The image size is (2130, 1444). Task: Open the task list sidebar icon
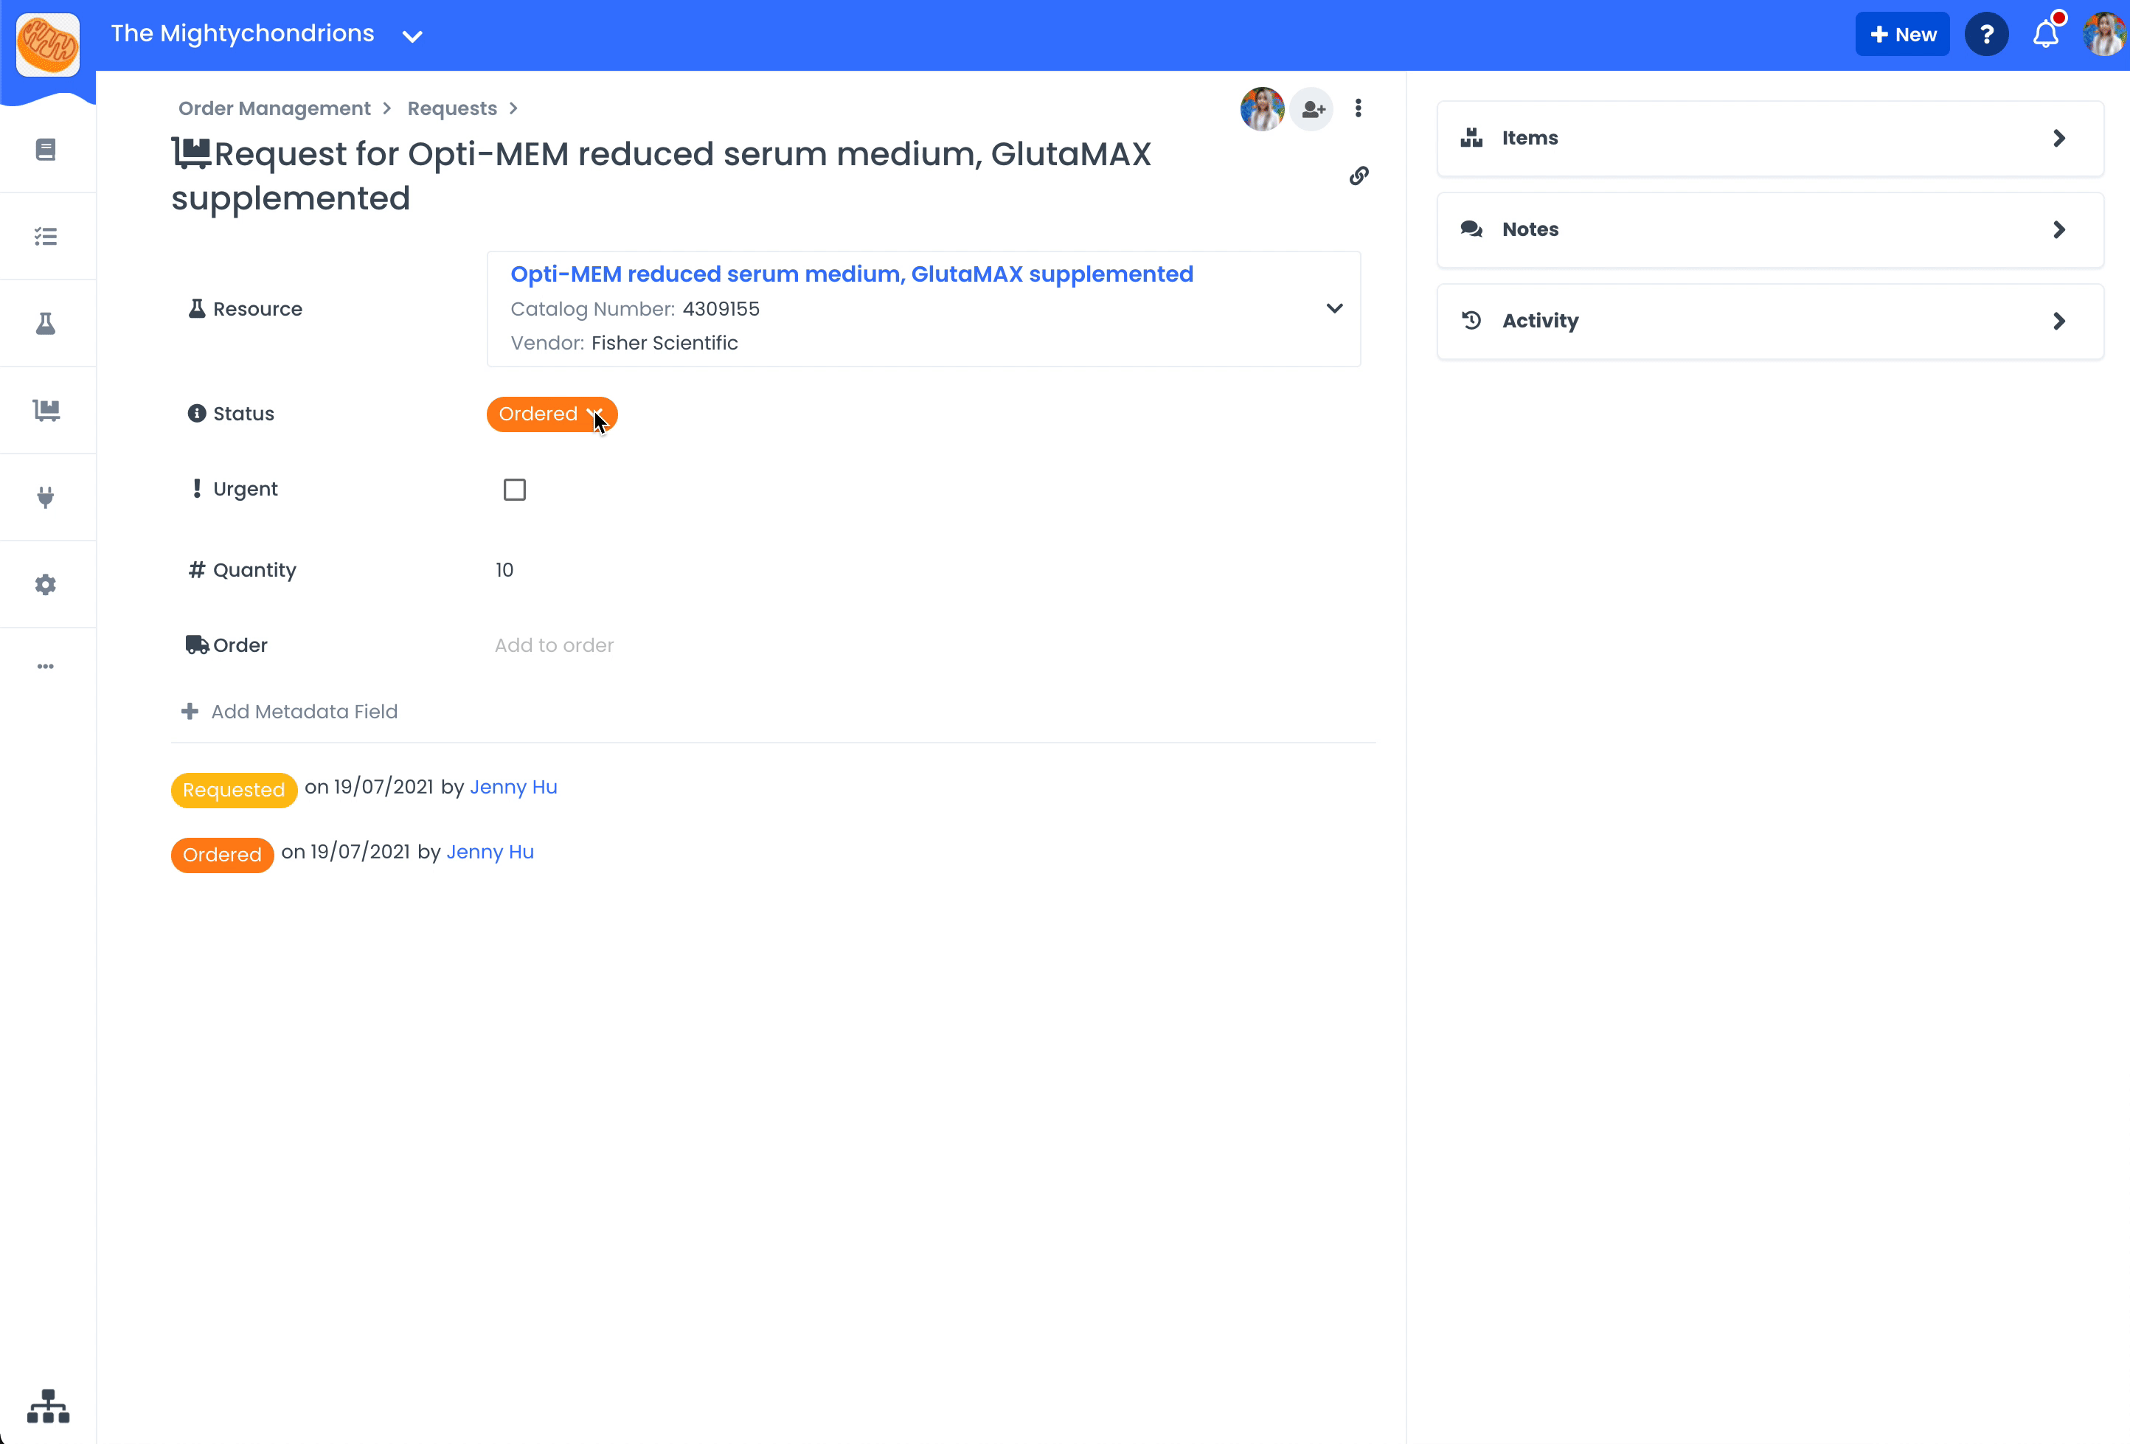[x=46, y=237]
